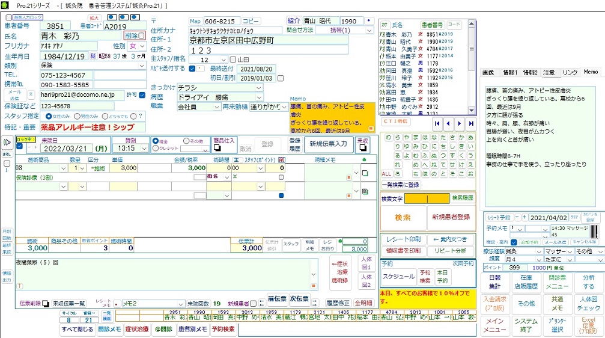Open 商品仕入 stacked-squares button

coord(217,147)
